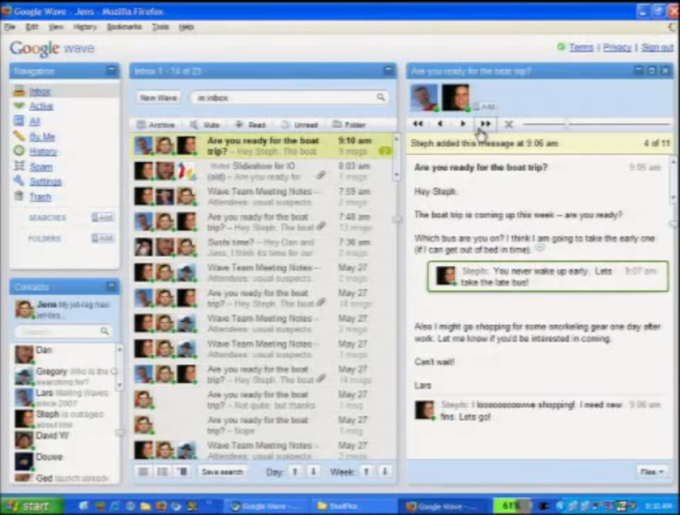Open the Privacy link

pos(617,47)
